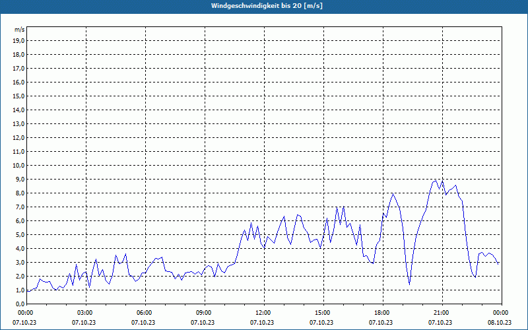The image size is (528, 330).
Task: Pick the '07.10.23' date under 18:00
Action: pyautogui.click(x=381, y=322)
